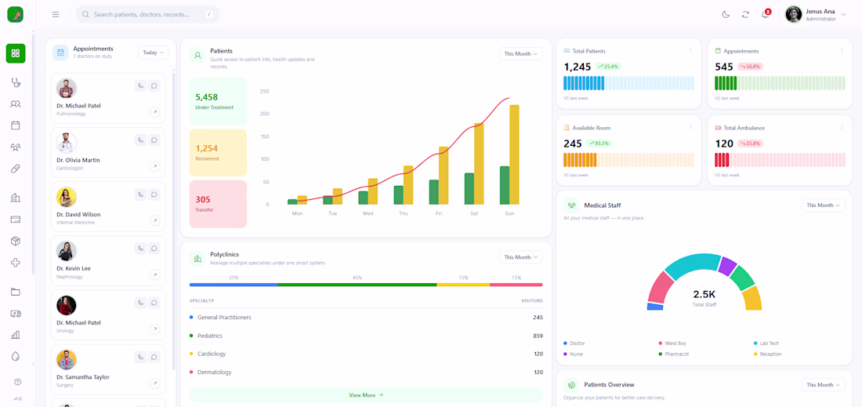Screen dimensions: 862x407
Task: Message Dr. Olivia Martin chat icon
Action: pyautogui.click(x=154, y=140)
